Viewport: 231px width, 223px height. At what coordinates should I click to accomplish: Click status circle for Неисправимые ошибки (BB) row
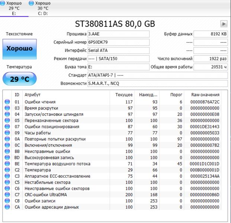pos(7,151)
